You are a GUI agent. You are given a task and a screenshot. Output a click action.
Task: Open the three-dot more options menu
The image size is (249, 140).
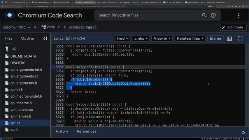click(238, 16)
